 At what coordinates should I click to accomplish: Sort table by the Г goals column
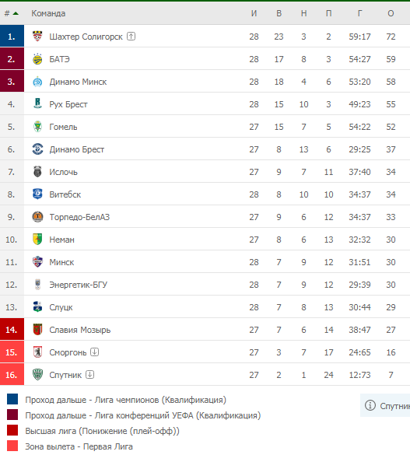(359, 13)
